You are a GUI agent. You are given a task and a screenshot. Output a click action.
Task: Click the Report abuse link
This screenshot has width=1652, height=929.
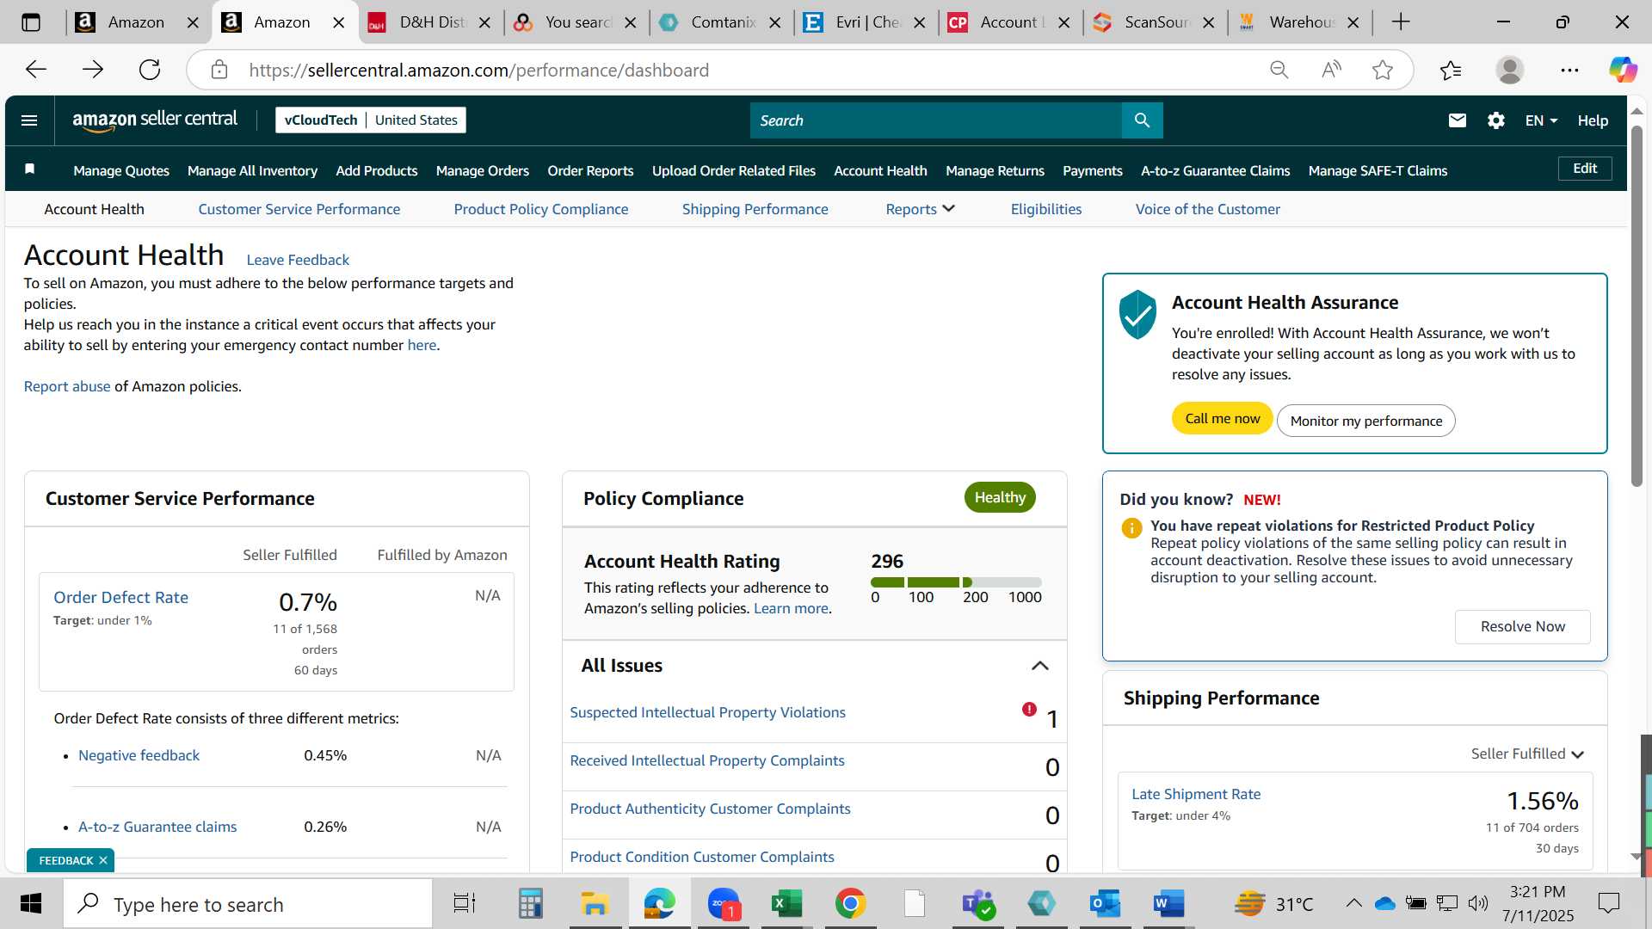[67, 386]
